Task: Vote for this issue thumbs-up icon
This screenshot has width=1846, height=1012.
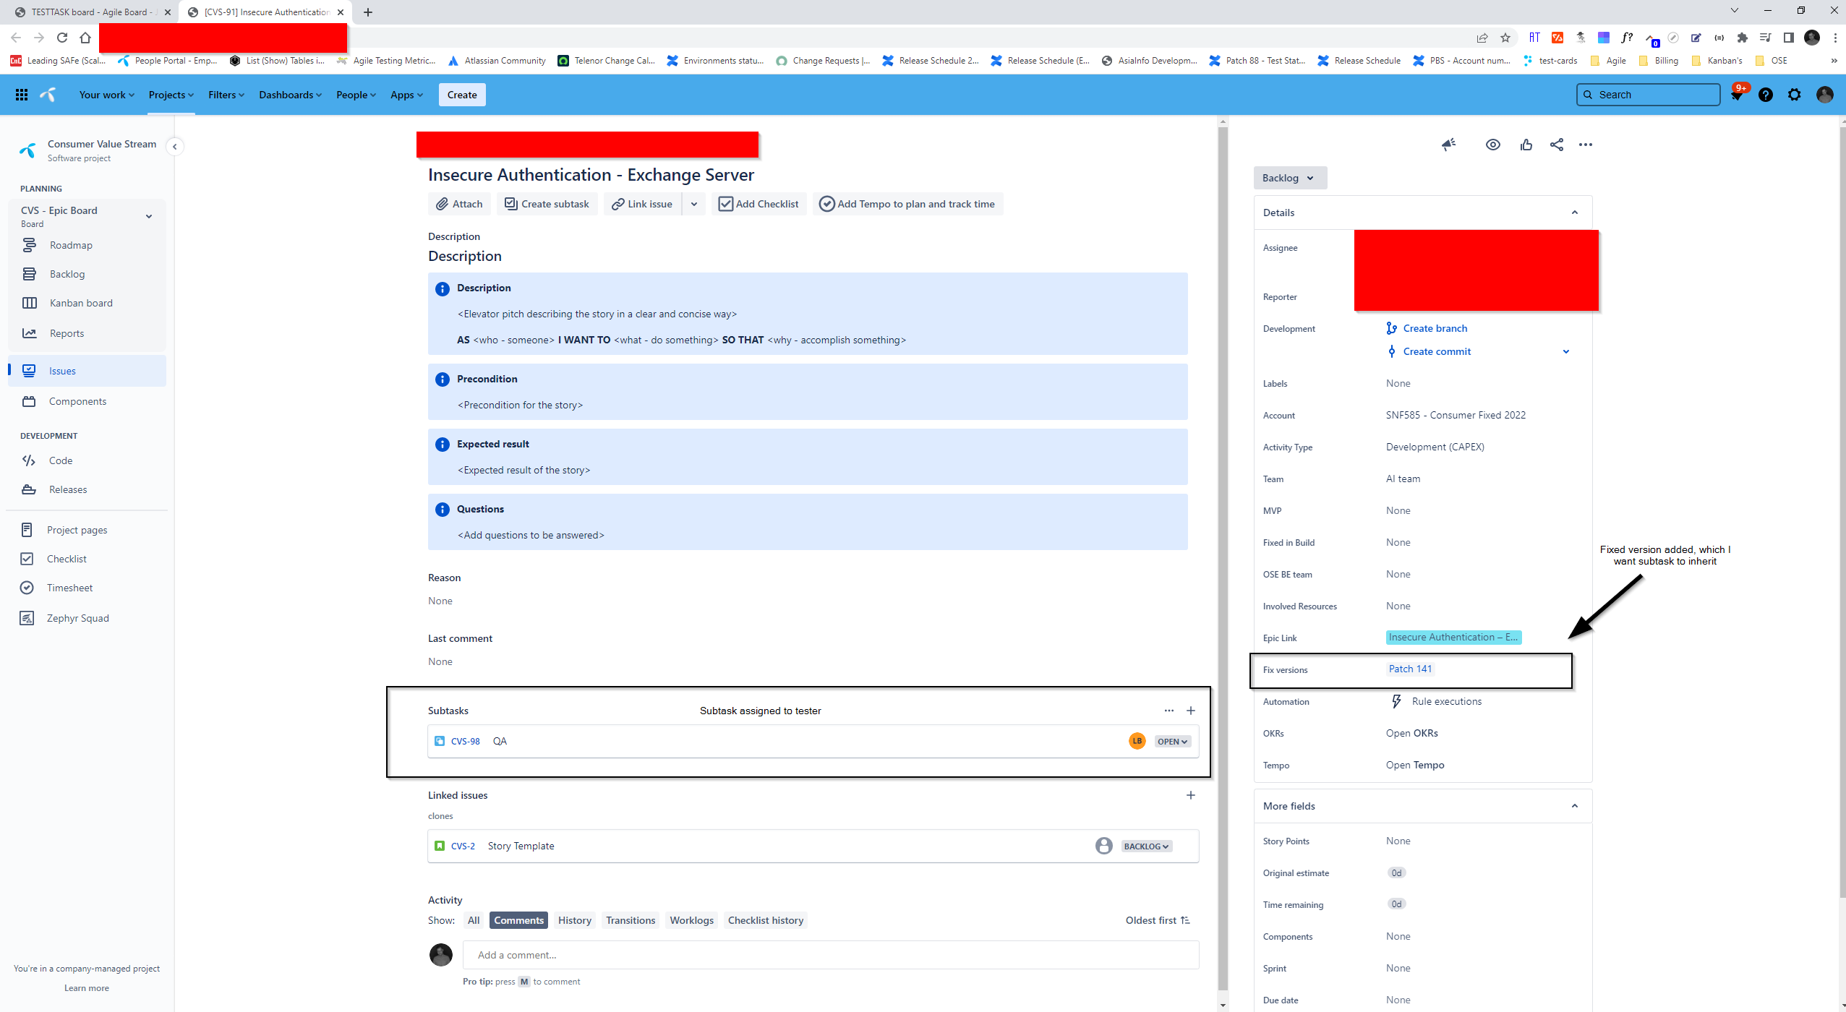Action: 1526,145
